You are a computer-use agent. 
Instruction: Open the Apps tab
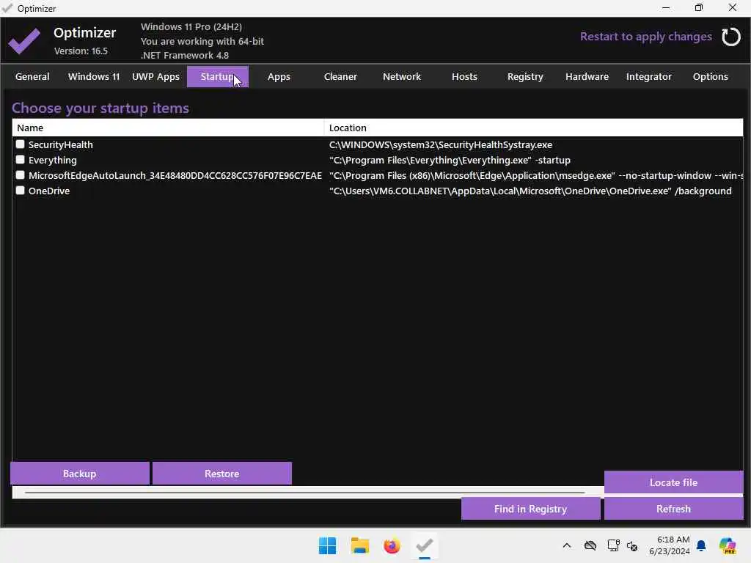279,76
